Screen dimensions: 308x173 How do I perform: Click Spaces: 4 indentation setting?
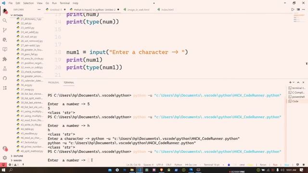[x=148, y=165]
